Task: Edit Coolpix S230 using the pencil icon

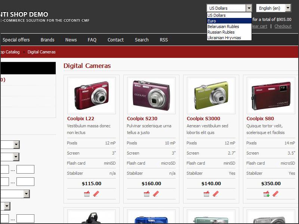Action: 156,194
